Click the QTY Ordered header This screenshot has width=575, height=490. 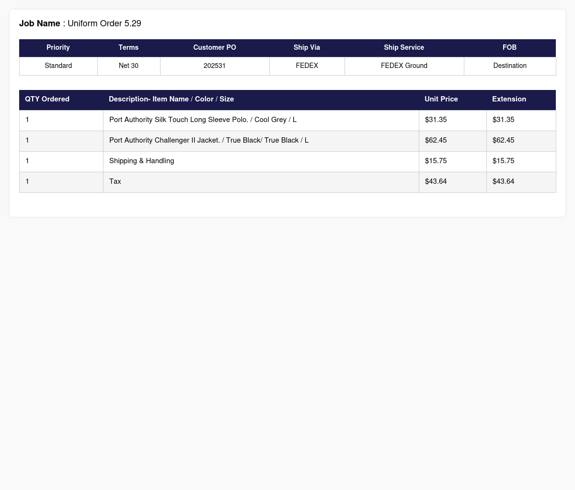click(47, 99)
